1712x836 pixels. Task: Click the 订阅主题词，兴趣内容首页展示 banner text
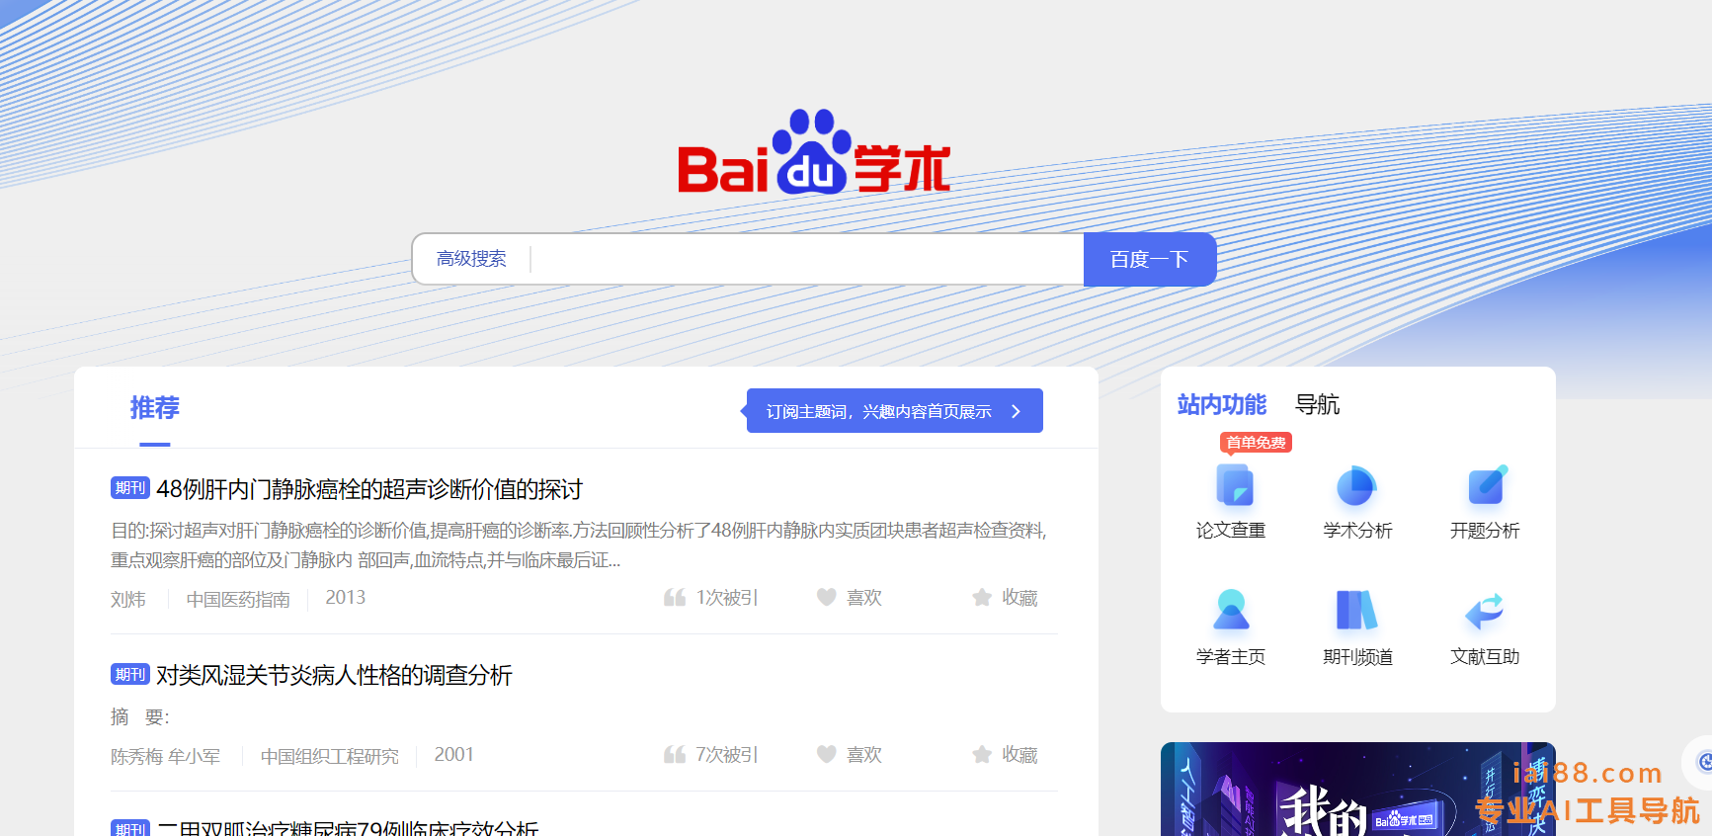(x=879, y=411)
